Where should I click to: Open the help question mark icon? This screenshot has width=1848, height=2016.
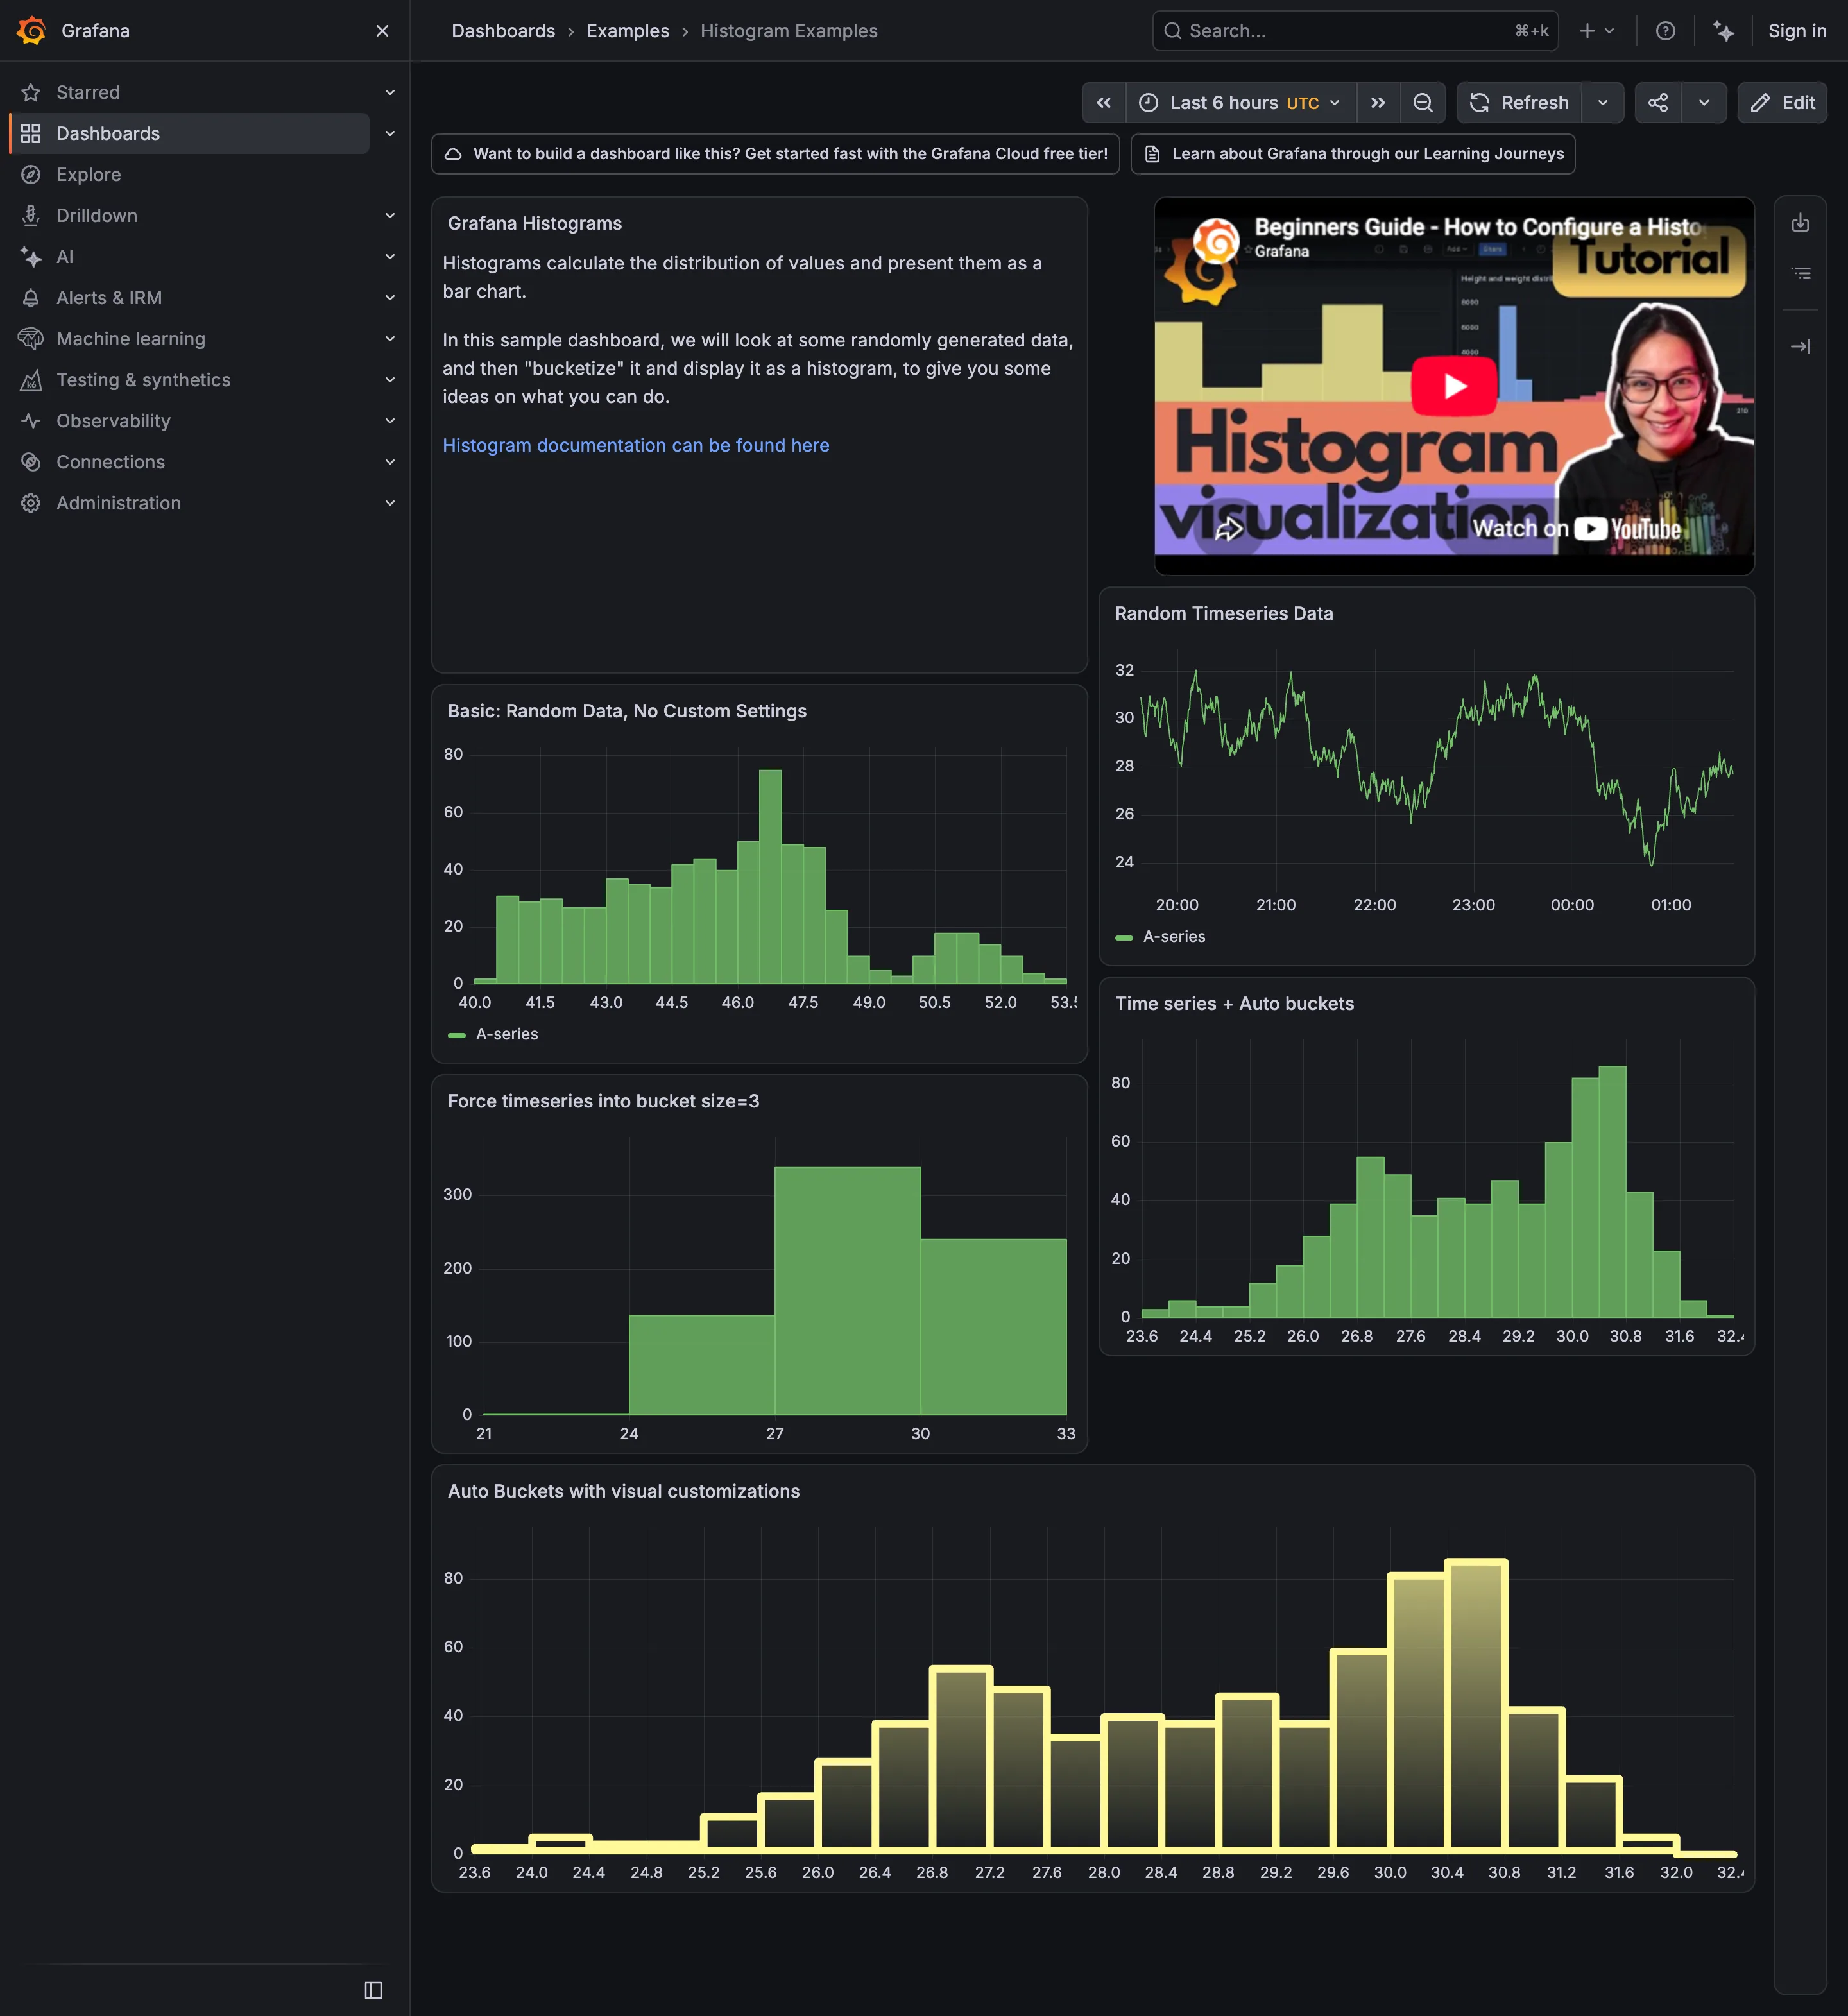tap(1666, 31)
